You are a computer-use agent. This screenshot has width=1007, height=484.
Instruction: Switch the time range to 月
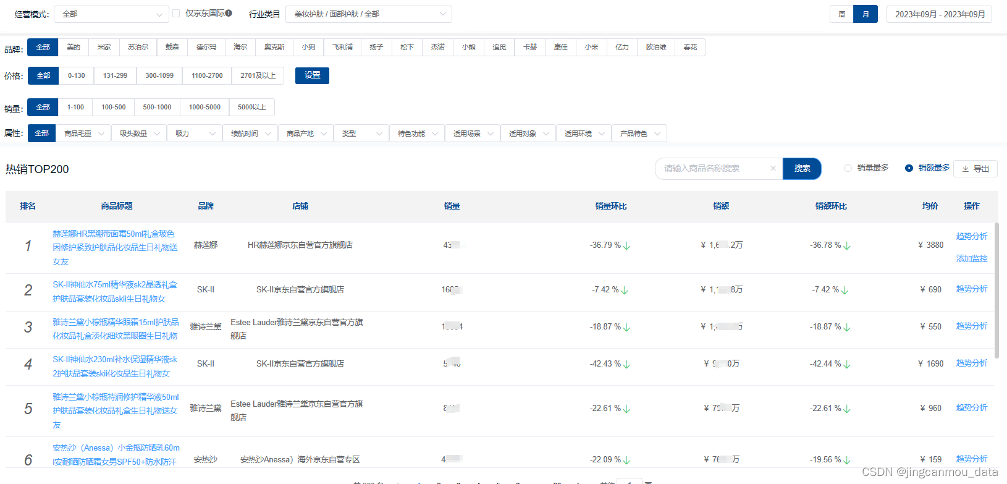pyautogui.click(x=866, y=14)
